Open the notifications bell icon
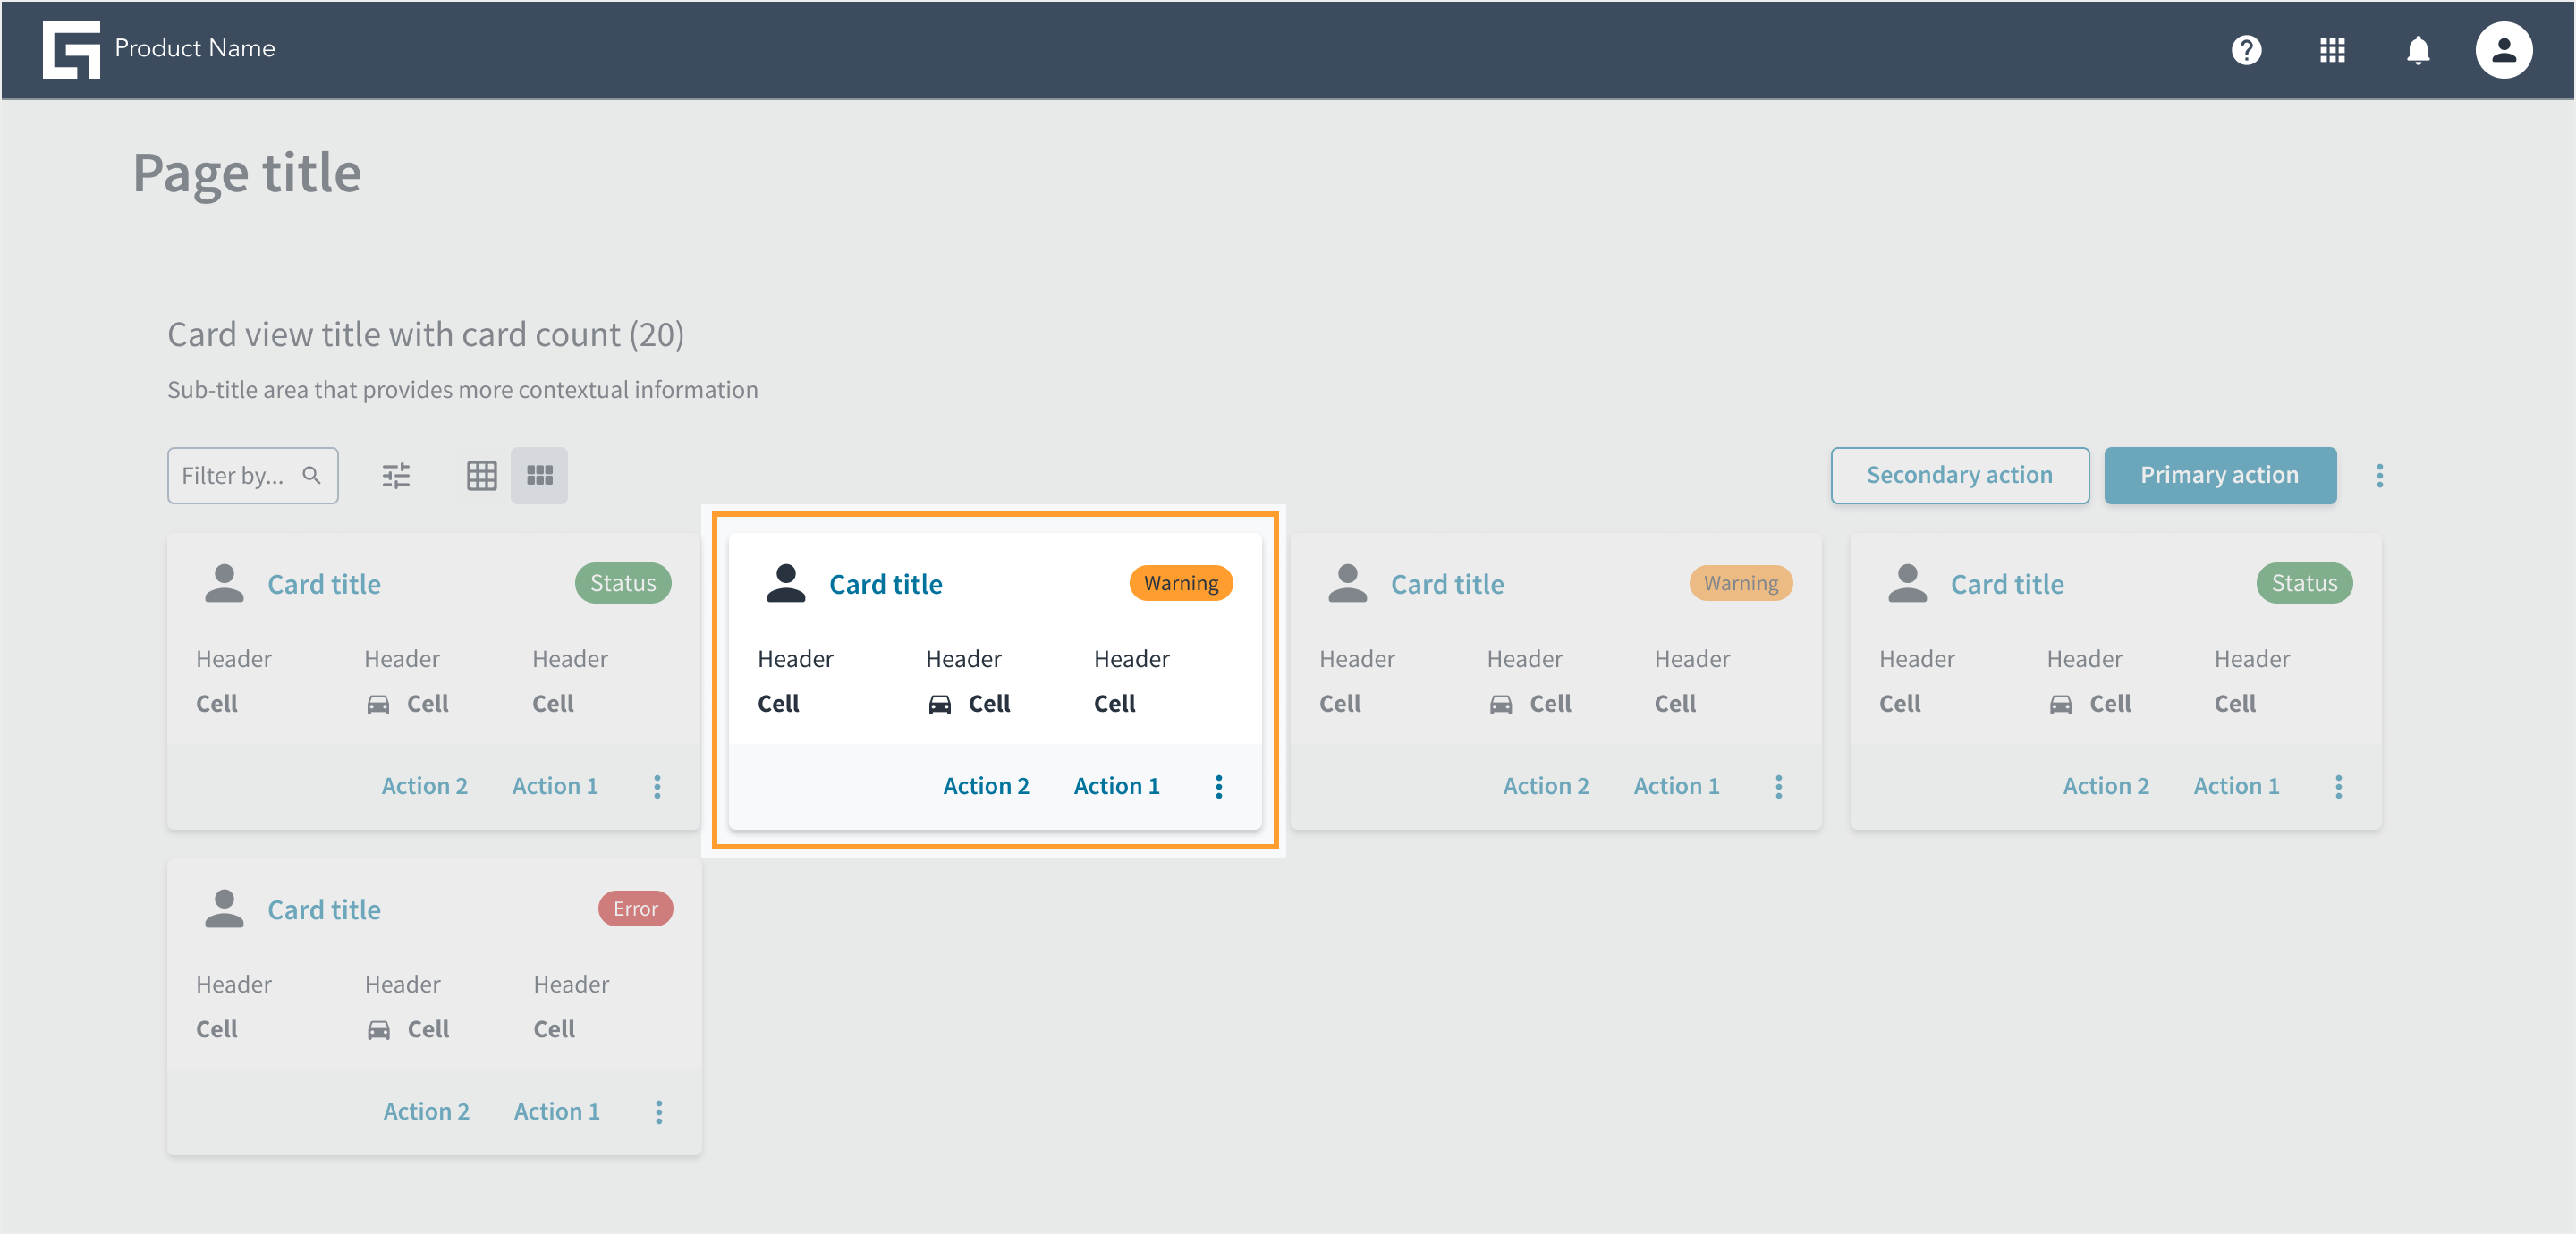 click(x=2417, y=50)
